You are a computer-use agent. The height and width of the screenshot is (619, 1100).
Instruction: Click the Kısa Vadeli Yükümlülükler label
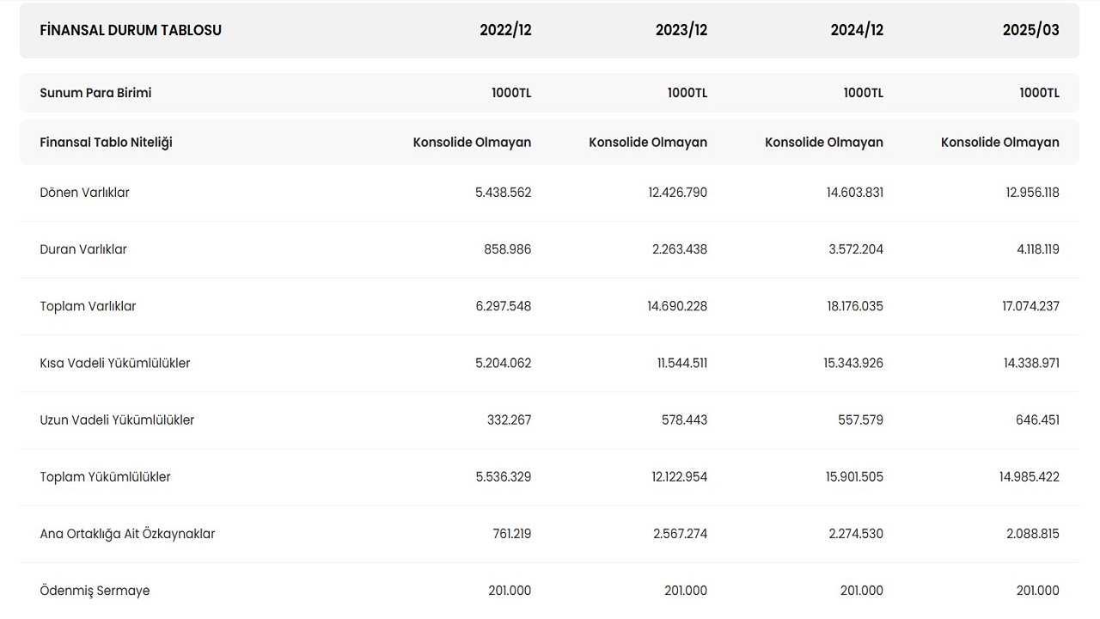click(x=115, y=363)
